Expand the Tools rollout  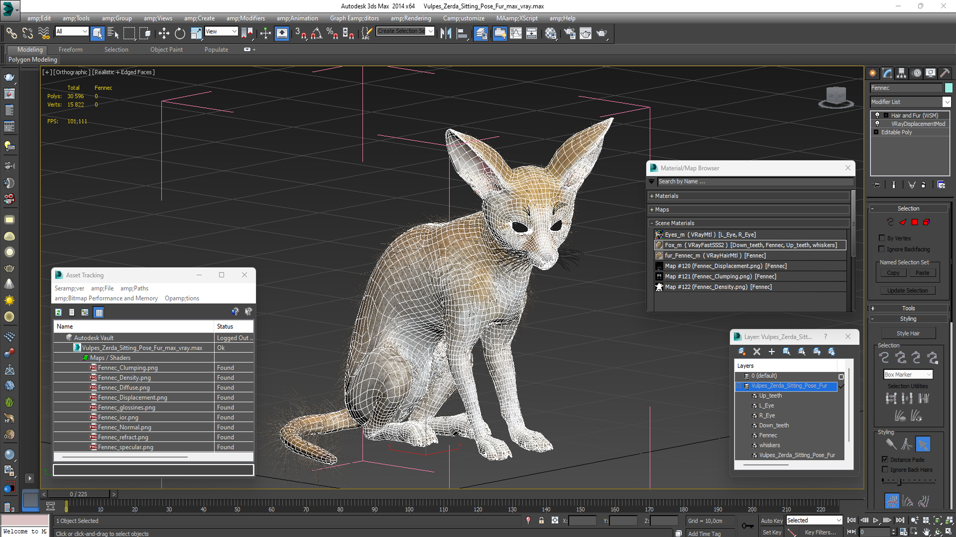pyautogui.click(x=908, y=308)
